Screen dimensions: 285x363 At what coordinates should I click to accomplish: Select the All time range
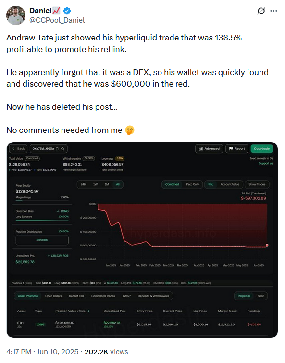tap(118, 184)
